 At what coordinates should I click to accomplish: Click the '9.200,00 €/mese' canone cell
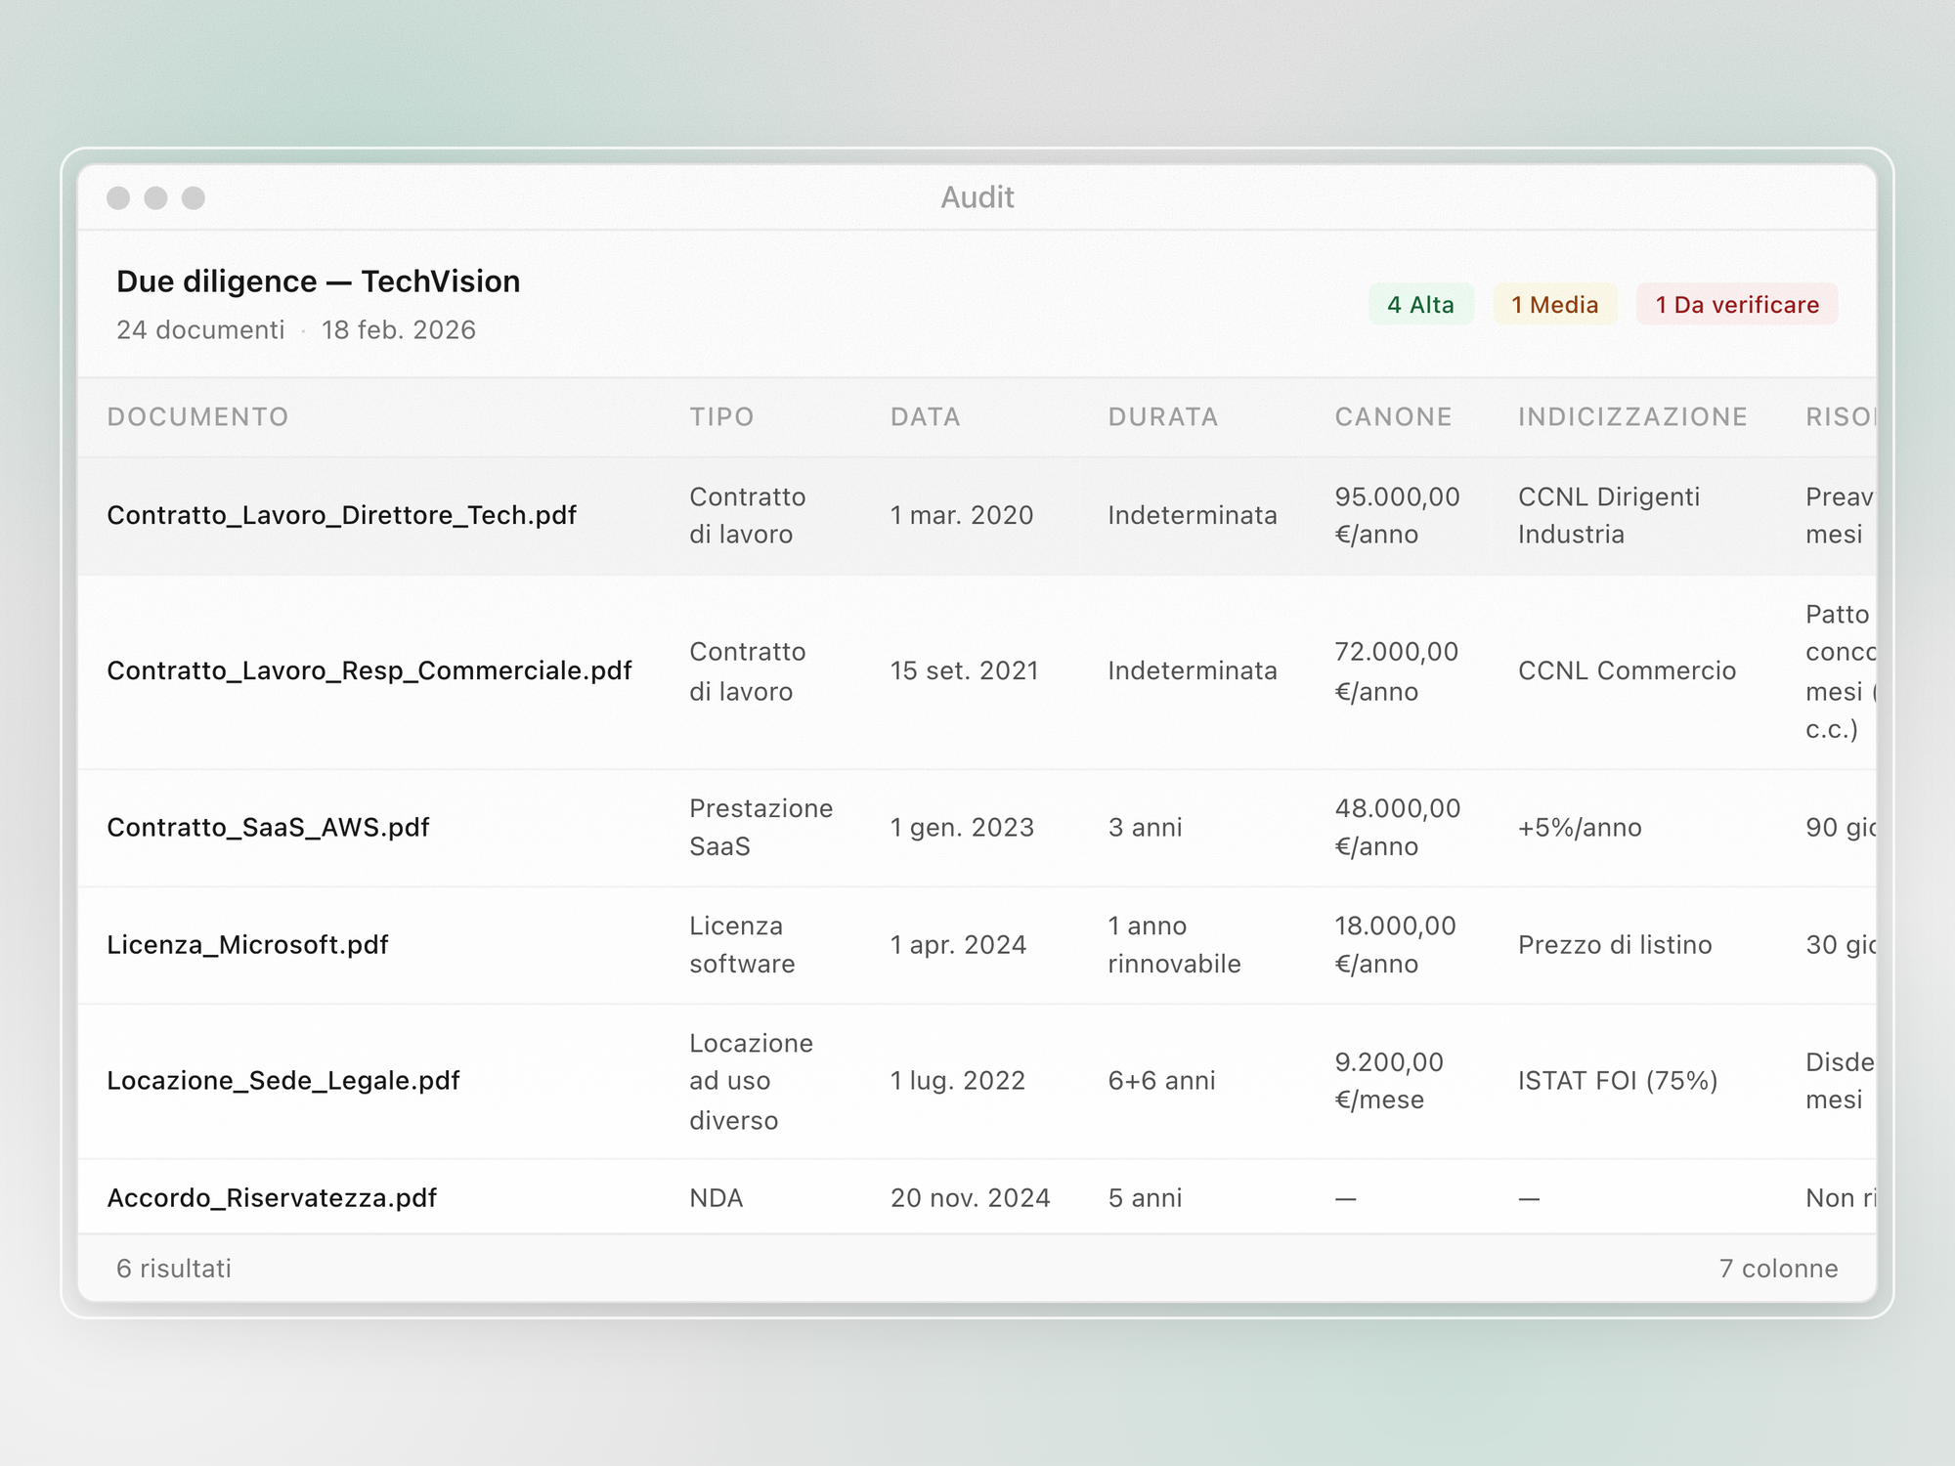pos(1389,1080)
